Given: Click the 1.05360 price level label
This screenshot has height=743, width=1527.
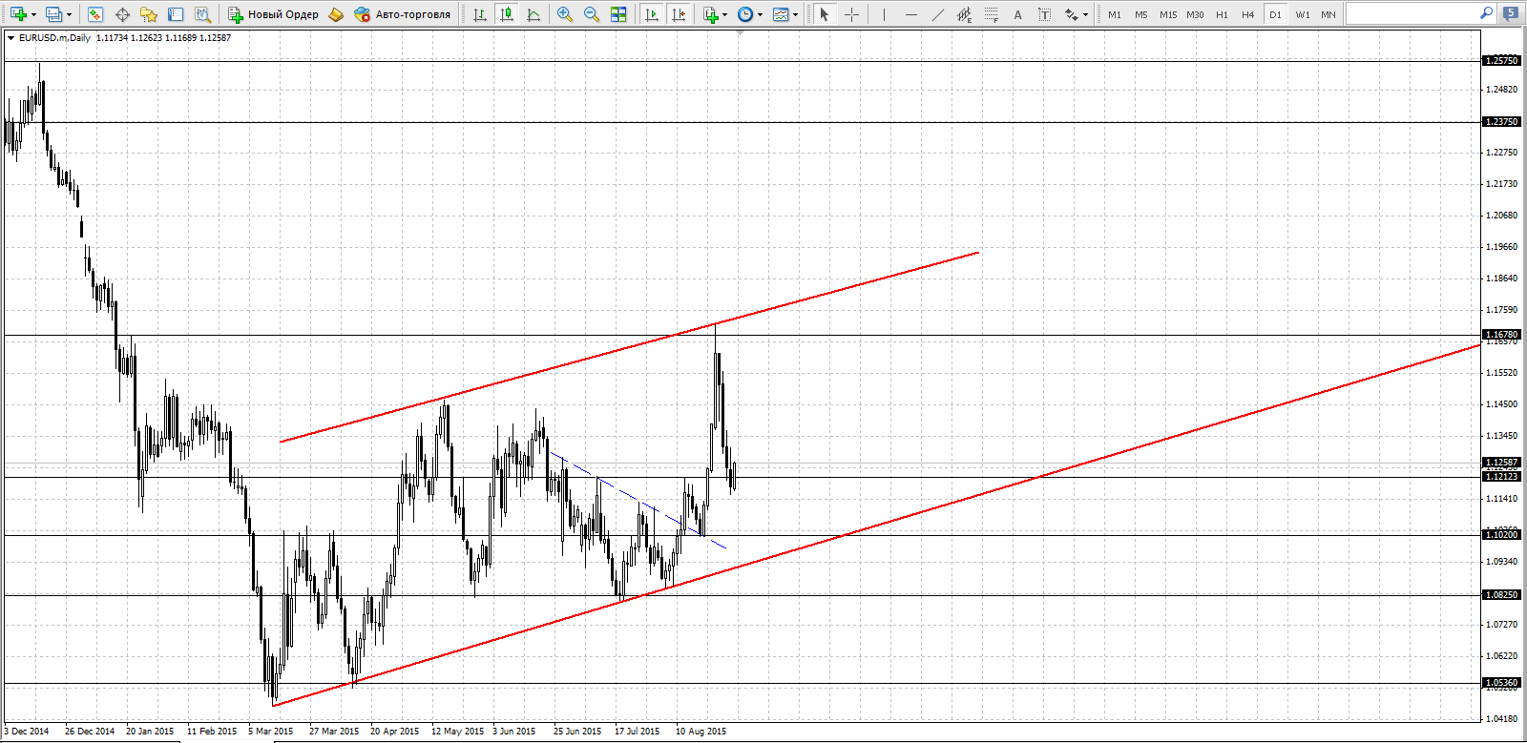Looking at the screenshot, I should click(1501, 683).
